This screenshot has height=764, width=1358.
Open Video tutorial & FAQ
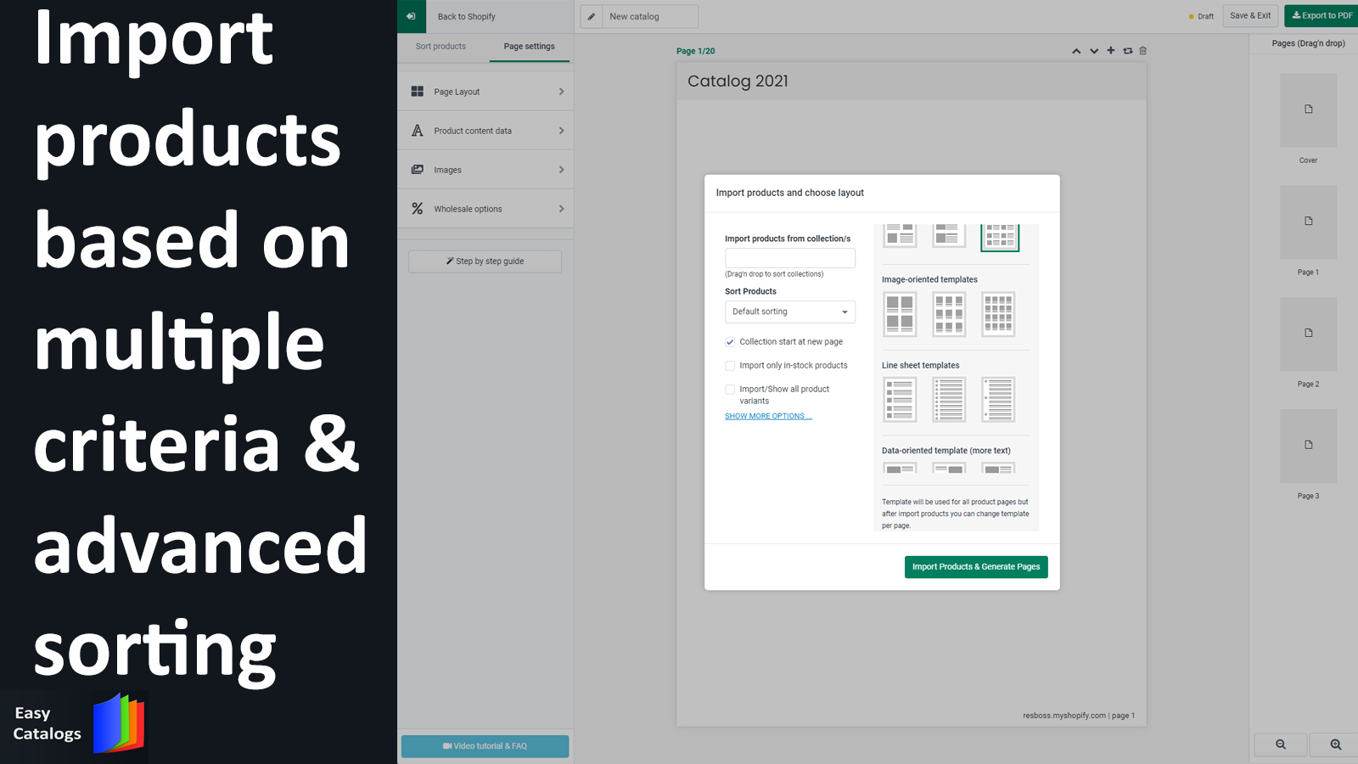[485, 746]
